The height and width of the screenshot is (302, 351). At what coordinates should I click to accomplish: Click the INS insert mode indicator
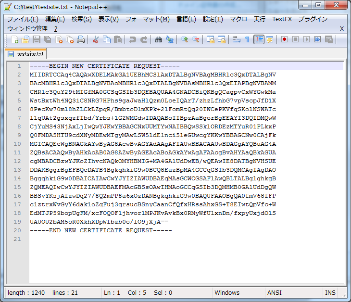point(330,293)
